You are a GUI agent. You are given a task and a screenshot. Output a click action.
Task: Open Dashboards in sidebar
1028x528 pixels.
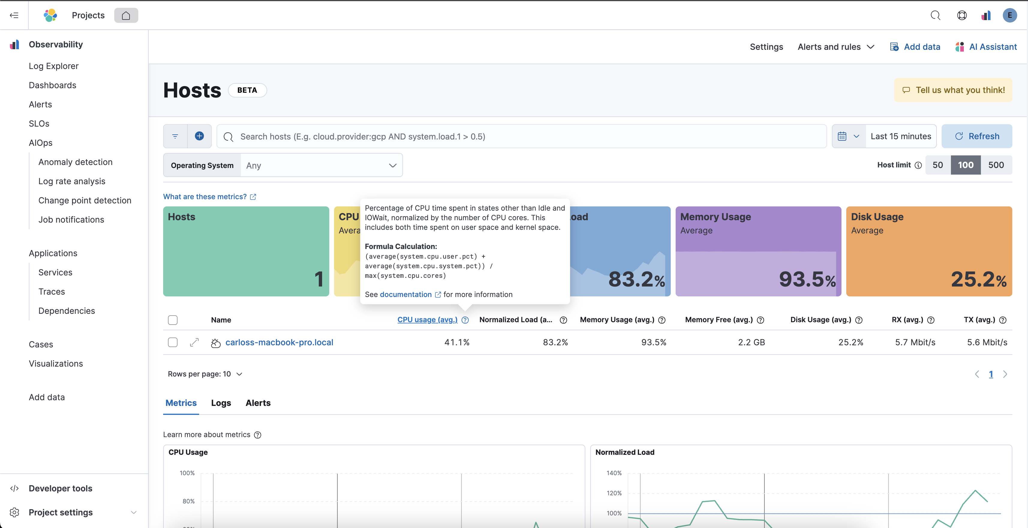tap(52, 85)
